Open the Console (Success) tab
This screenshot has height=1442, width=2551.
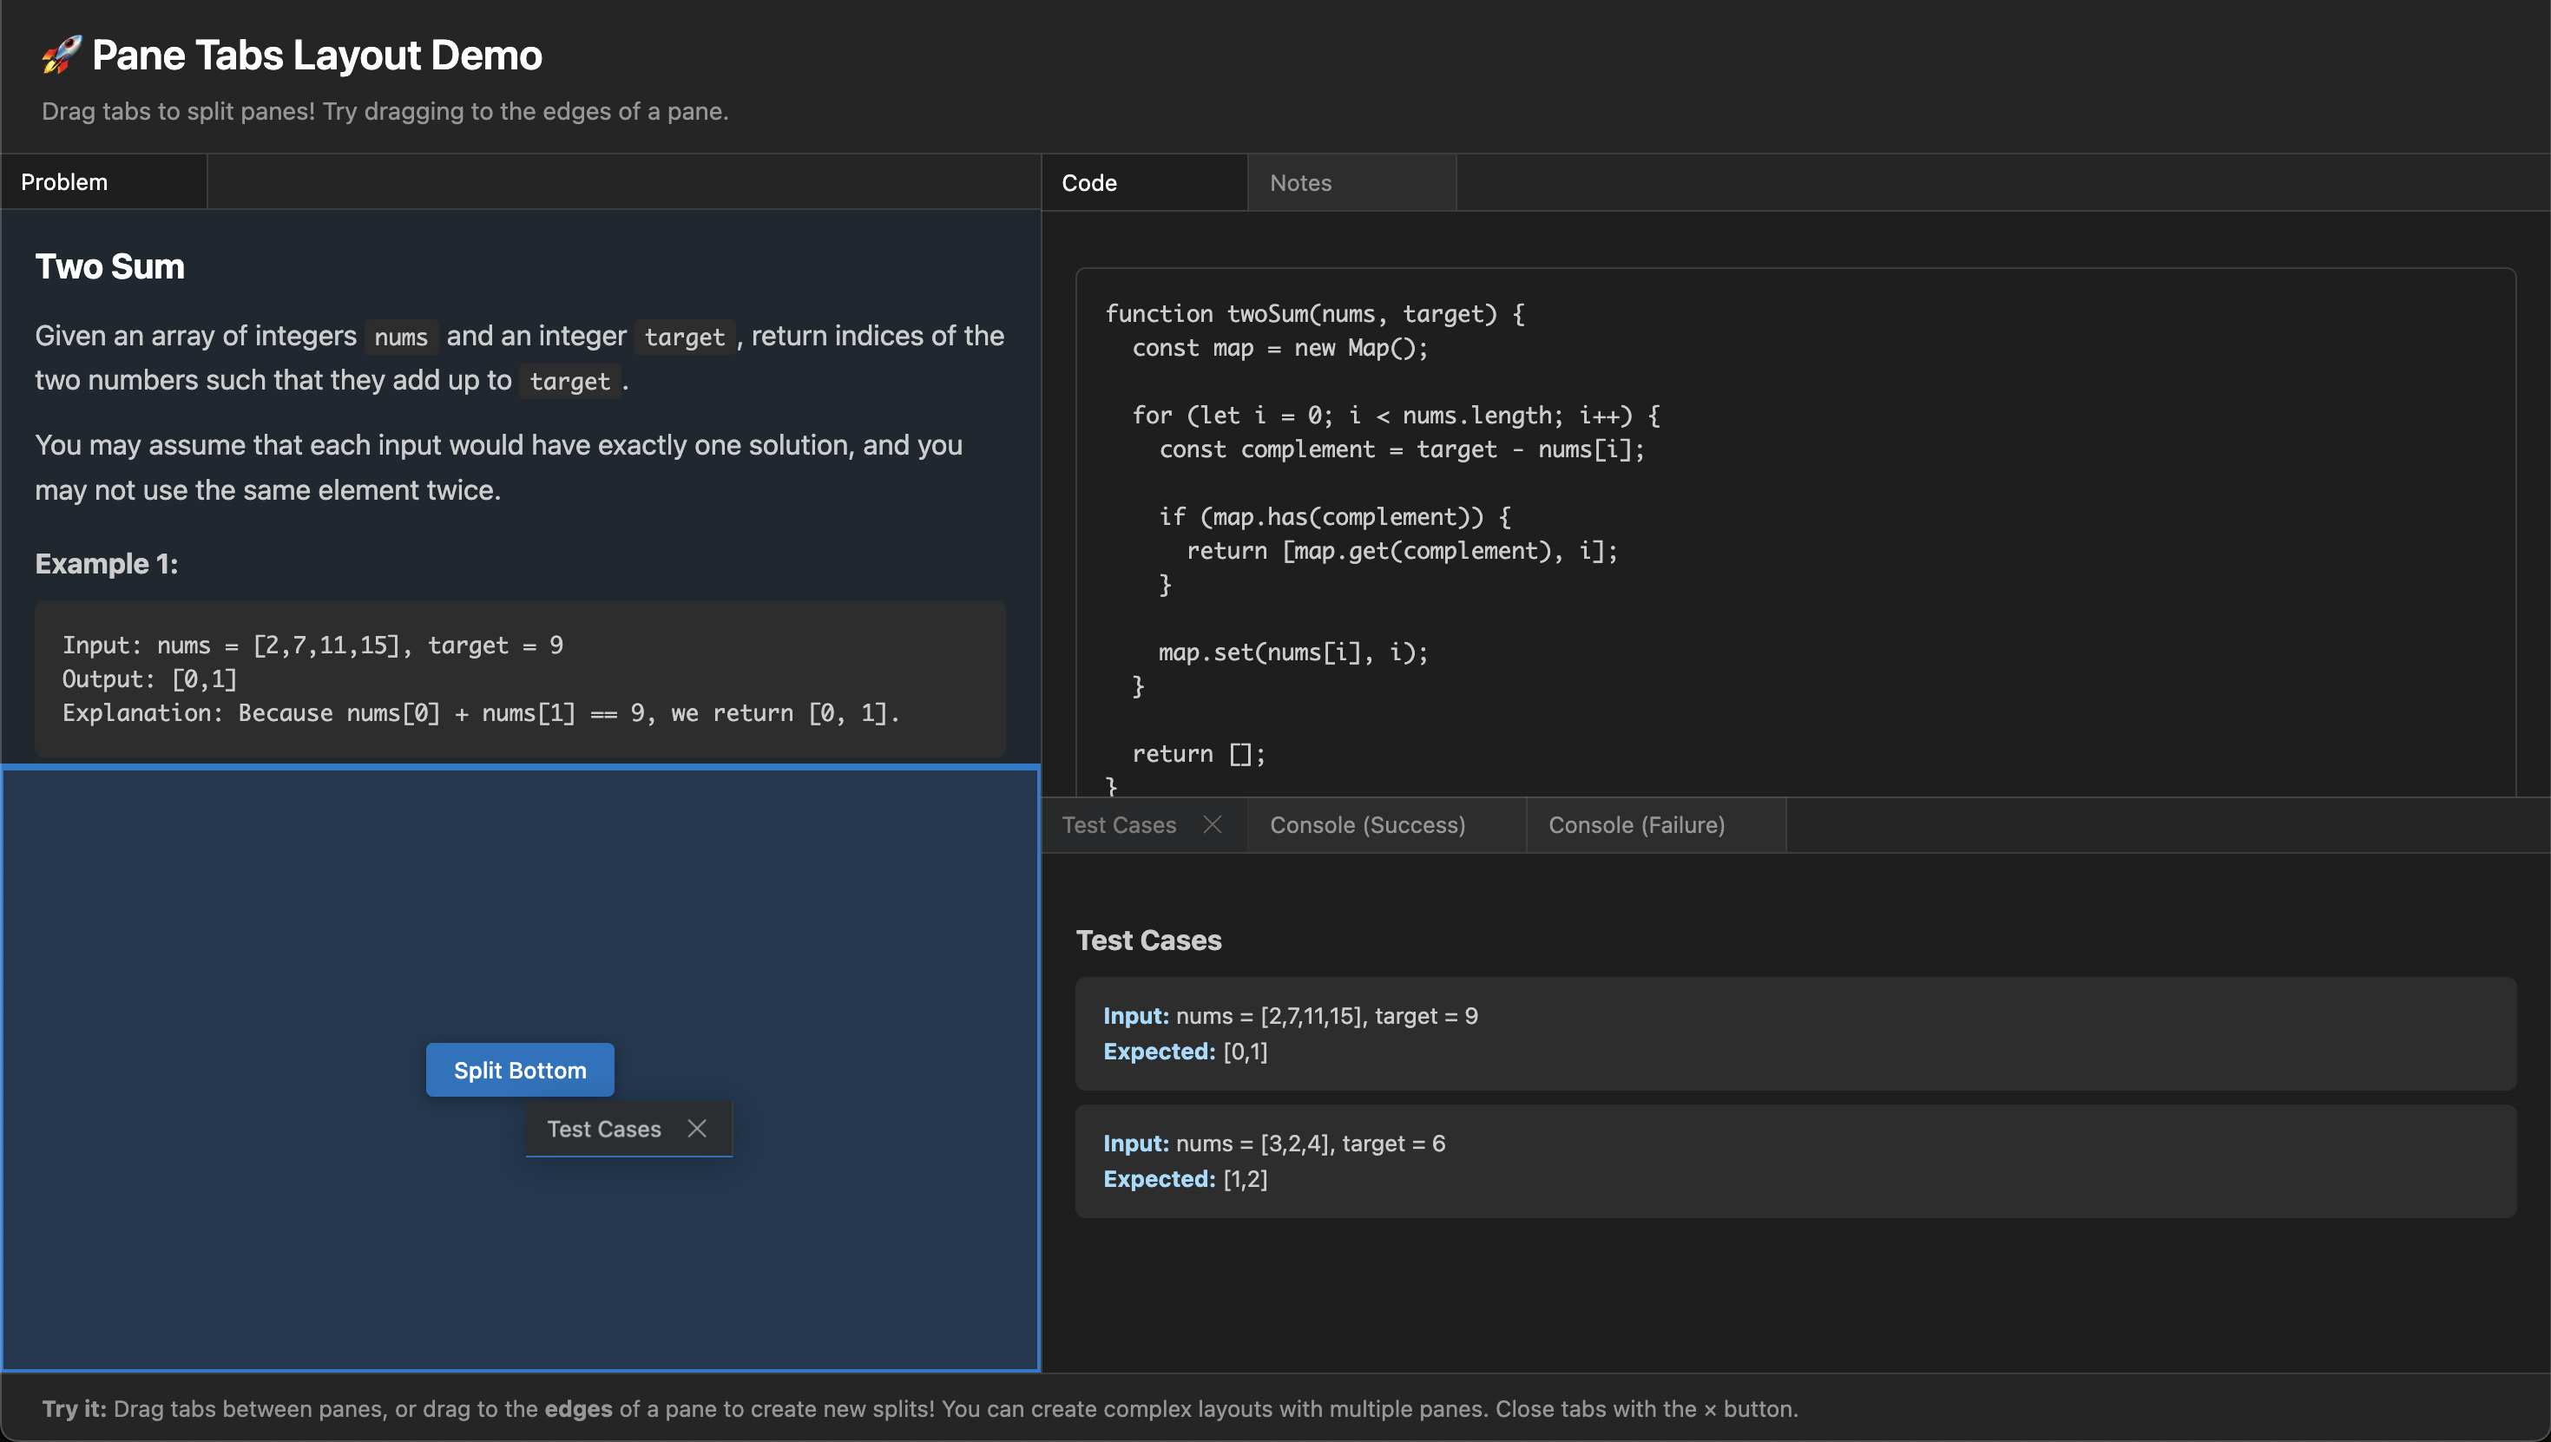click(1368, 824)
